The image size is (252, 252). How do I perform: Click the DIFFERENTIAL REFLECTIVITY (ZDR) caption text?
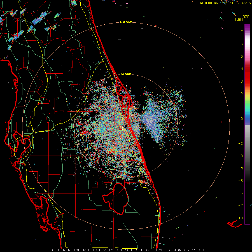click(90, 250)
